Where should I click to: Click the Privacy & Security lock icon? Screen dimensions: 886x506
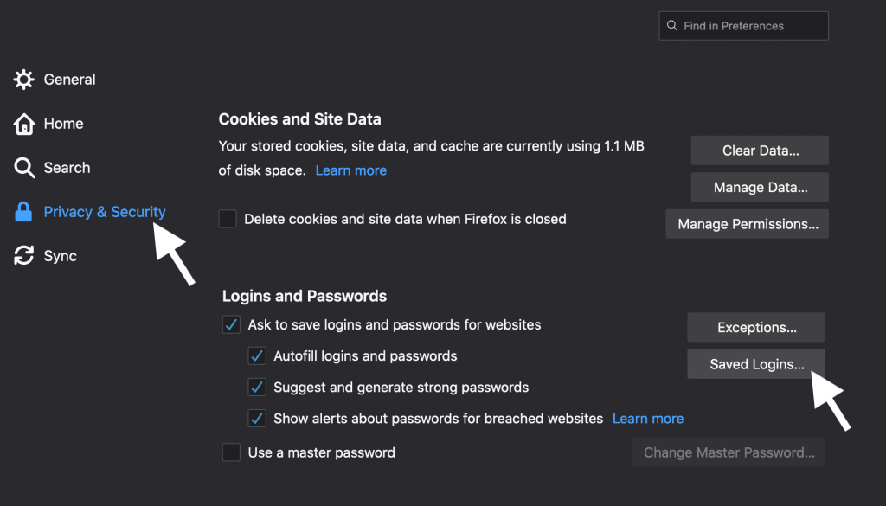tap(23, 212)
